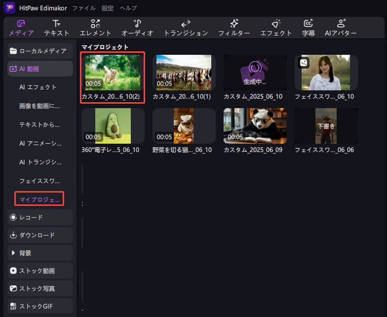Click the image badge icon on the フェイススワ..._06_10 thumbnail
The width and height of the screenshot is (387, 317).
[304, 62]
